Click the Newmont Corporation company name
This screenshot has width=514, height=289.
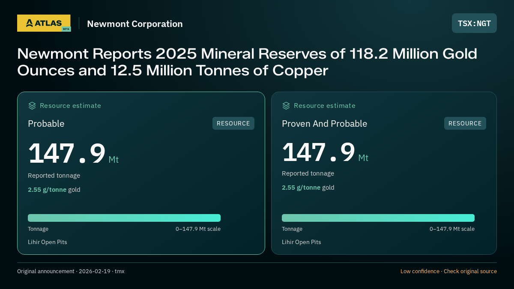(135, 24)
